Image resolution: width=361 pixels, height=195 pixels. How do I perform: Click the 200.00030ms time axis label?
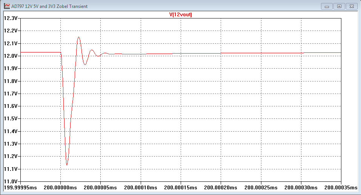tap(301, 187)
